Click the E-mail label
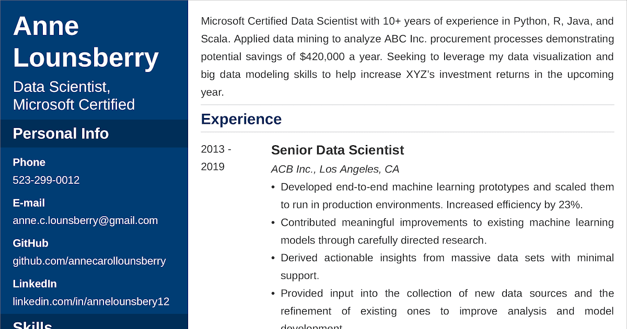The width and height of the screenshot is (627, 329). point(29,203)
